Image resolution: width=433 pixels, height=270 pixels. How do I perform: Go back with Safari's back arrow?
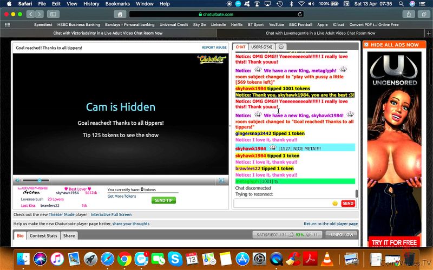pos(31,14)
